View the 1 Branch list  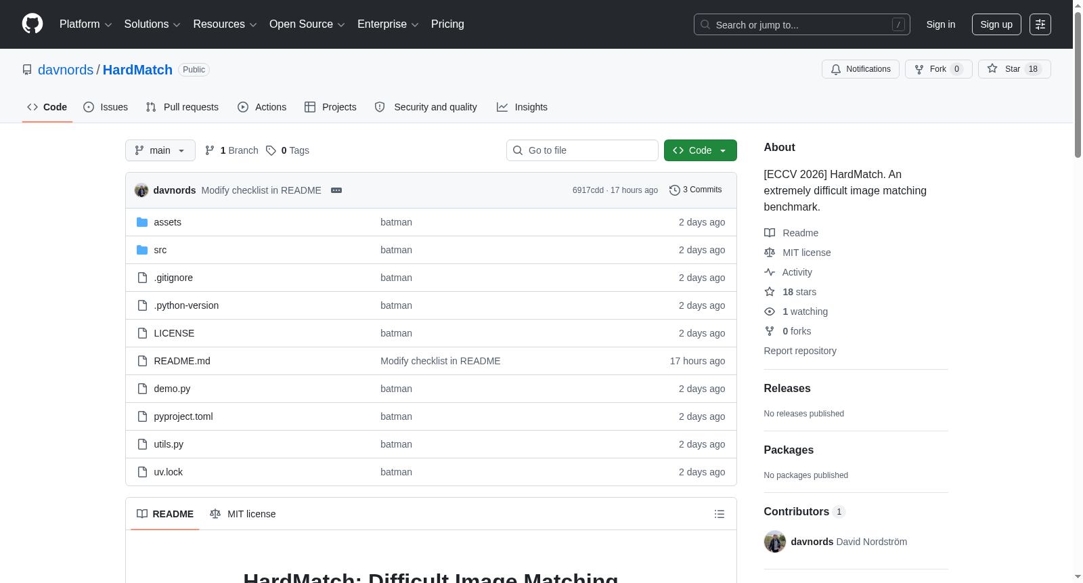(x=232, y=150)
